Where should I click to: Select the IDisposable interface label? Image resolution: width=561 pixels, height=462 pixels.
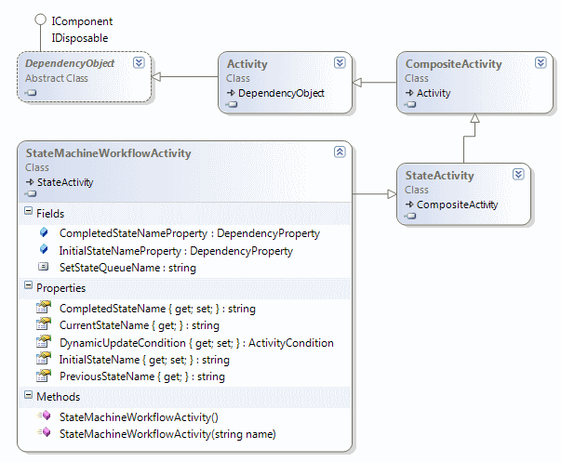(80, 37)
